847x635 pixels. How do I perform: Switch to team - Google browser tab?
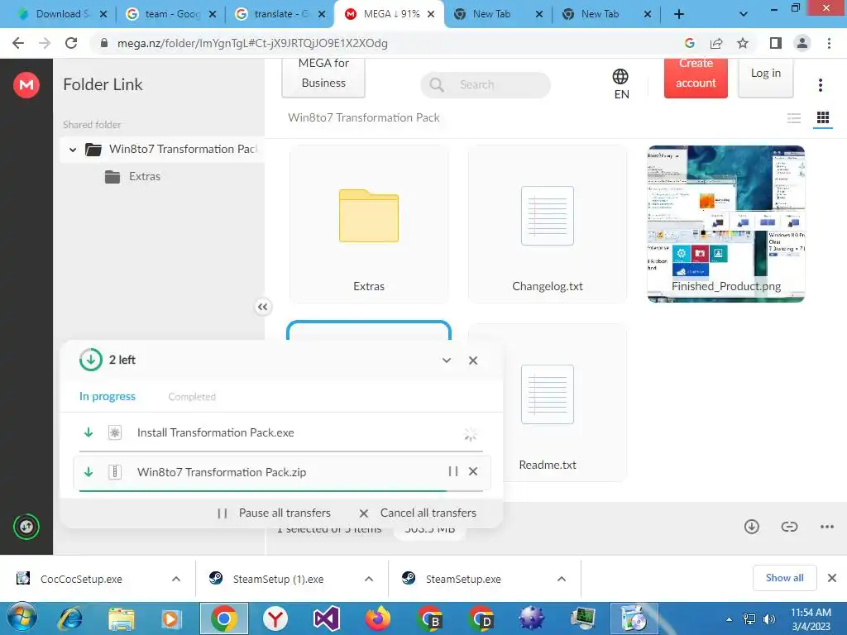[170, 14]
